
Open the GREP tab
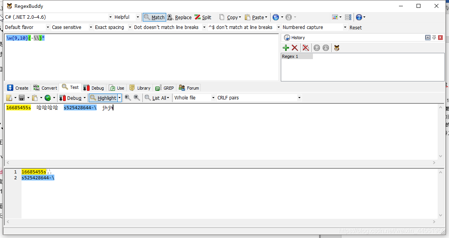pos(165,88)
